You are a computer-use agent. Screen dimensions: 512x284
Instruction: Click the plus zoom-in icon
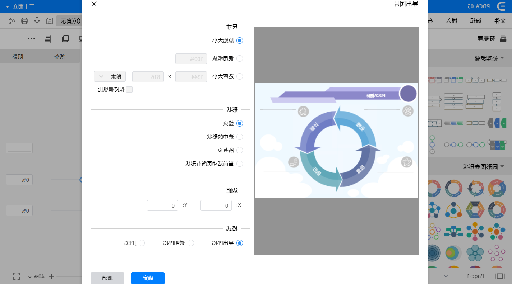51,276
